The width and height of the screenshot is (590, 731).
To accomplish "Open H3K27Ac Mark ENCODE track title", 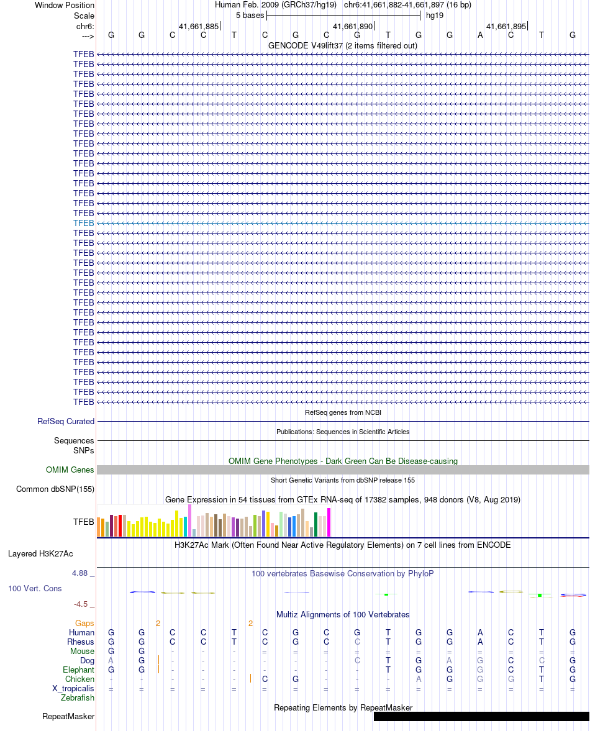I will click(x=343, y=545).
